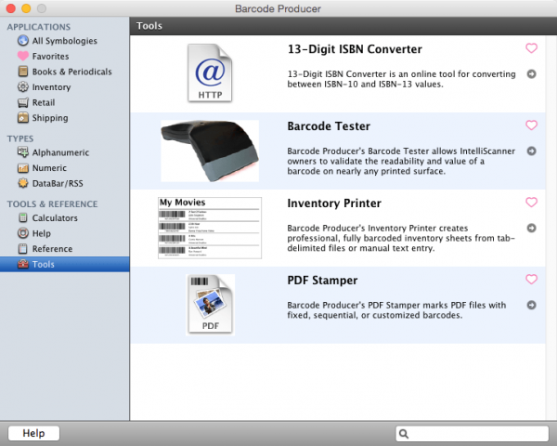The height and width of the screenshot is (446, 557).
Task: Favorite the 13-Digit ISBN Converter heart
Action: [531, 48]
